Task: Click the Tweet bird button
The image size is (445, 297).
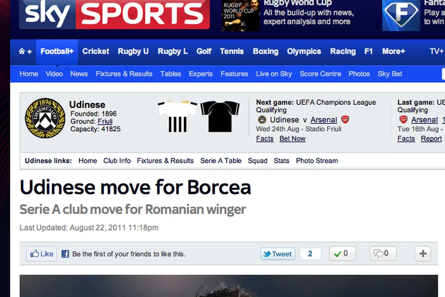Action: [x=278, y=254]
